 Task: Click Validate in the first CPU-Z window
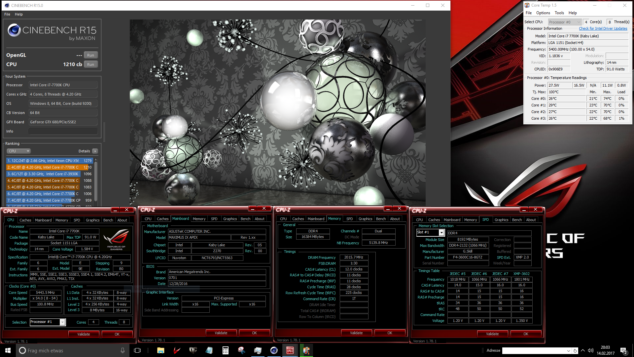coord(84,334)
